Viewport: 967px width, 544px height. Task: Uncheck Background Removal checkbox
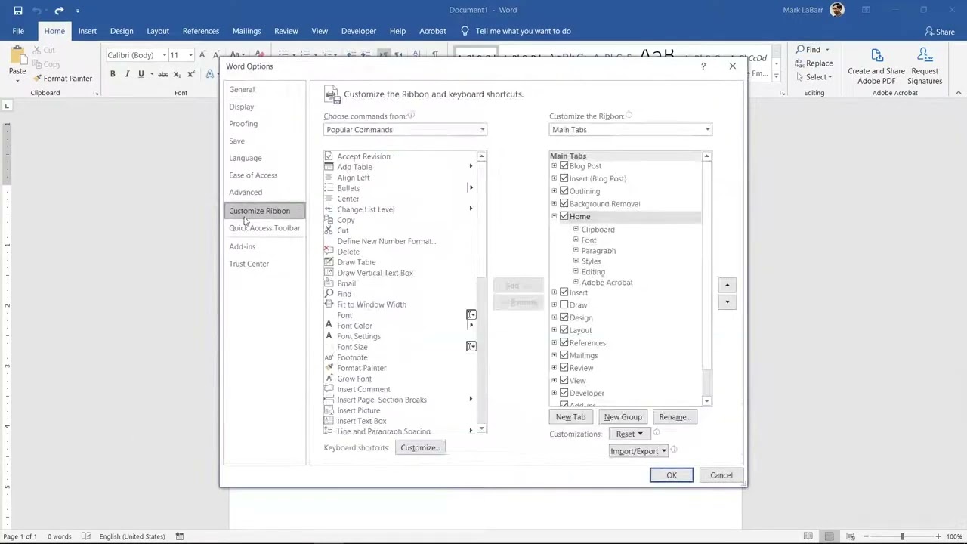point(564,204)
